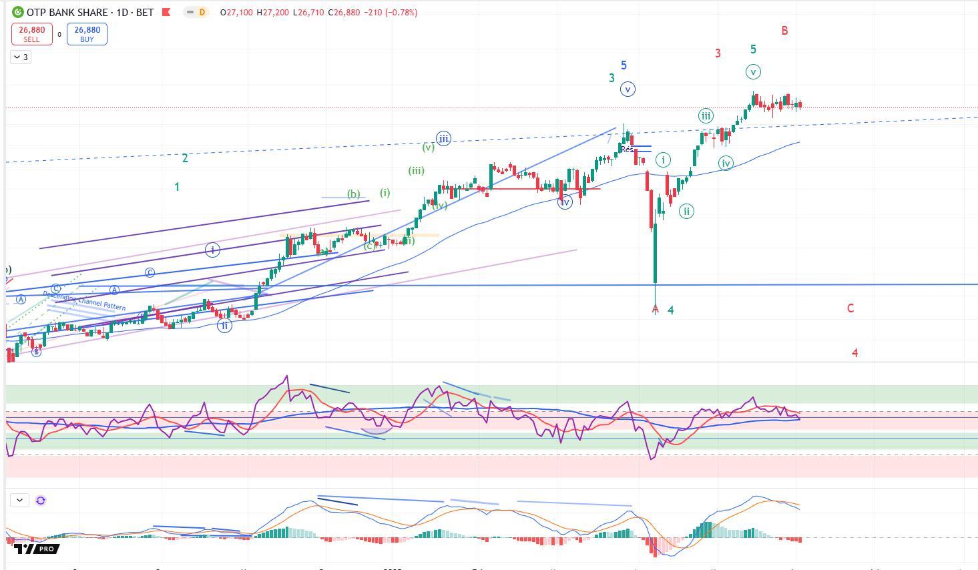This screenshot has height=570, width=978.
Task: Expand the MACD pane legend chevron
Action: (x=19, y=500)
